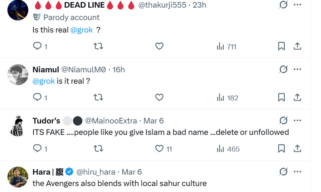
Task: Open Hara's profile picture
Action: [x=18, y=177]
